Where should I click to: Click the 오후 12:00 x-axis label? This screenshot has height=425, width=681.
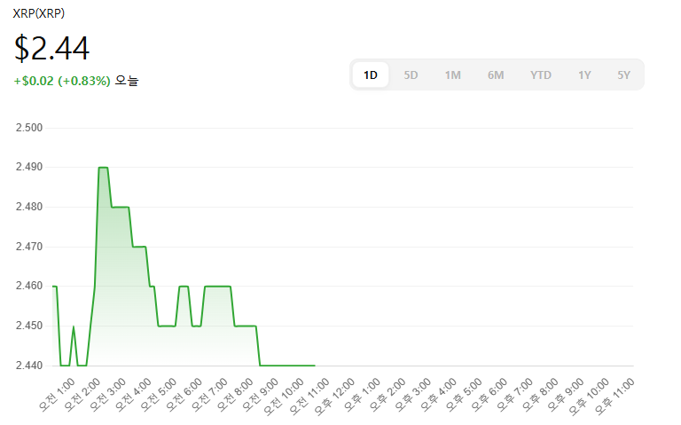pyautogui.click(x=334, y=397)
